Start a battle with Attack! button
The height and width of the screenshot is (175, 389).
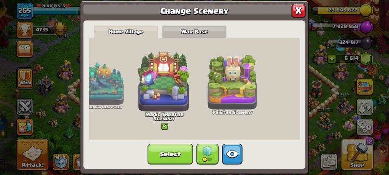(x=33, y=155)
